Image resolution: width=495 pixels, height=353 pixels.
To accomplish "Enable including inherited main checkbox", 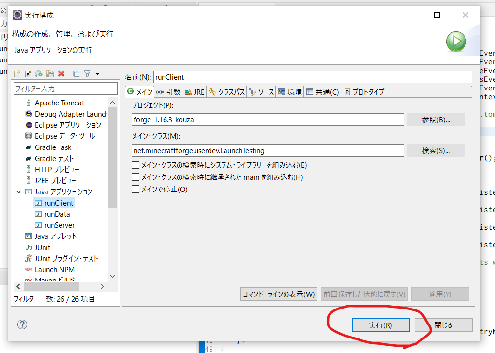I will pos(135,177).
